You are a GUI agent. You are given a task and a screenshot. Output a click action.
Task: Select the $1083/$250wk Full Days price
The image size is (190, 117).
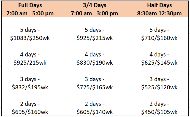tap(30, 38)
